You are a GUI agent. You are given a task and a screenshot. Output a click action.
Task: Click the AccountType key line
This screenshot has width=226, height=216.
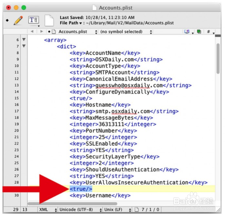[105, 66]
